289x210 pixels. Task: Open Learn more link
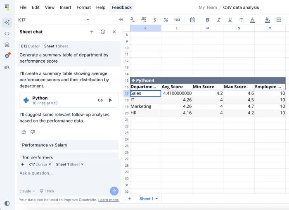[x=109, y=200]
